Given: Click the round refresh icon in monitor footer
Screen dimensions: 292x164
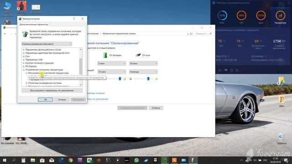Looking at the screenshot, I should [x=231, y=71].
